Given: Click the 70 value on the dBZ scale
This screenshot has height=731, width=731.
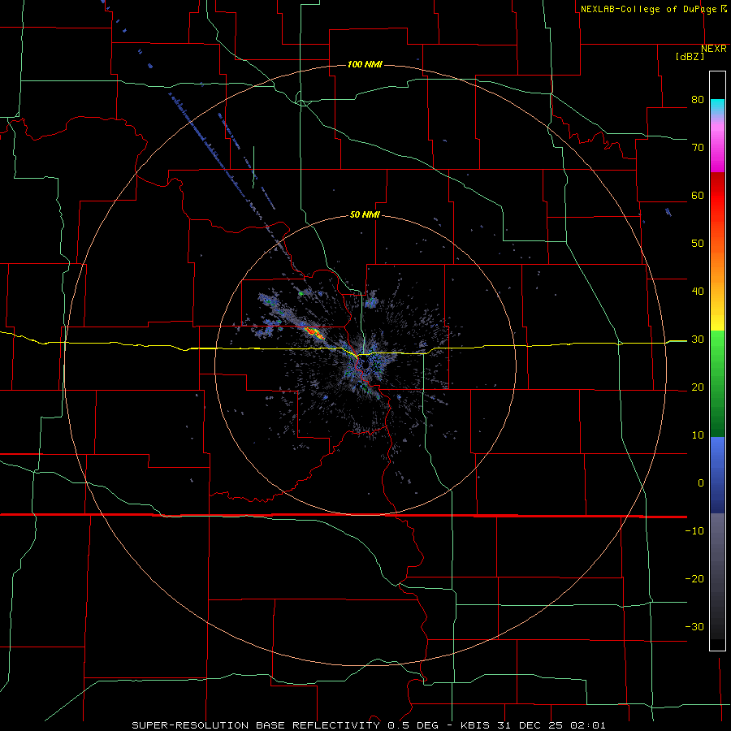Looking at the screenshot, I should point(698,148).
